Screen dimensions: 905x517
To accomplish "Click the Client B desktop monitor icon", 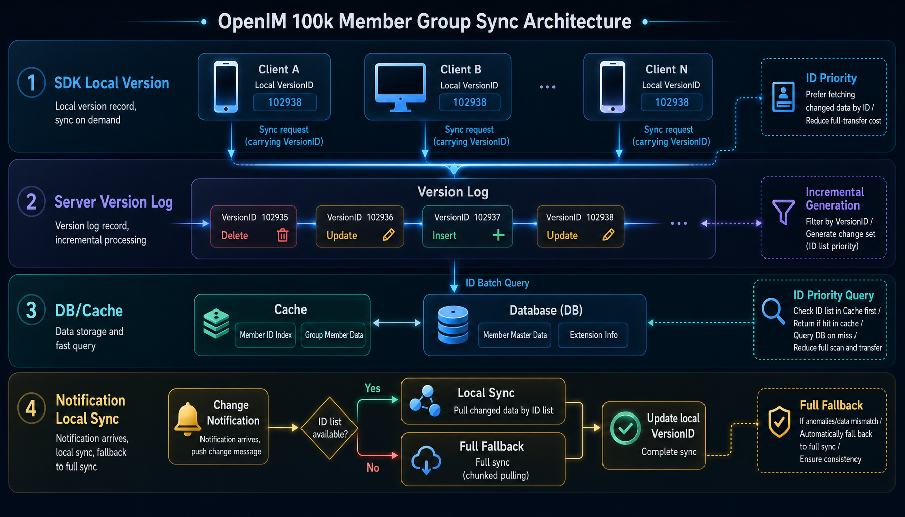I will tap(400, 87).
